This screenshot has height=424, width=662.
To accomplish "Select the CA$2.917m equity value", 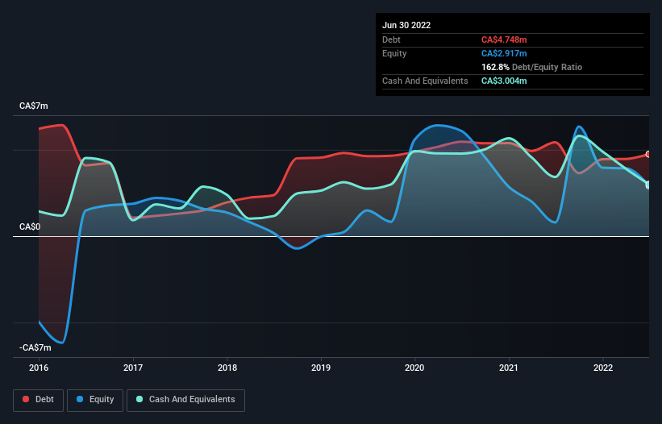I will point(504,53).
